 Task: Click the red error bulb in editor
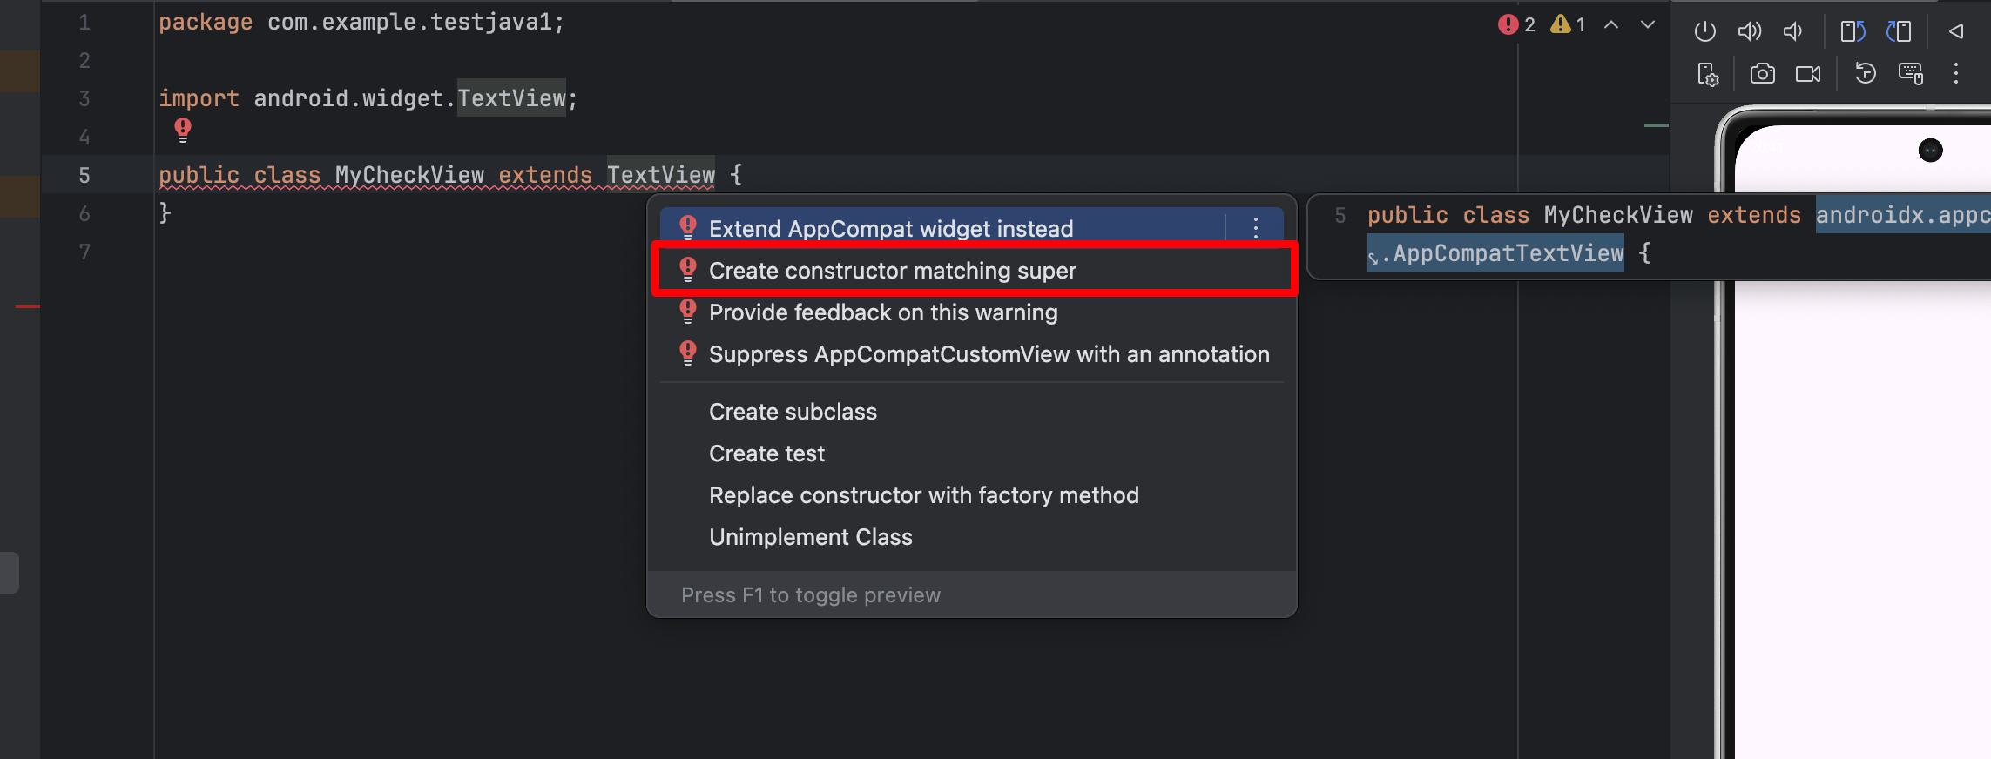[x=183, y=130]
